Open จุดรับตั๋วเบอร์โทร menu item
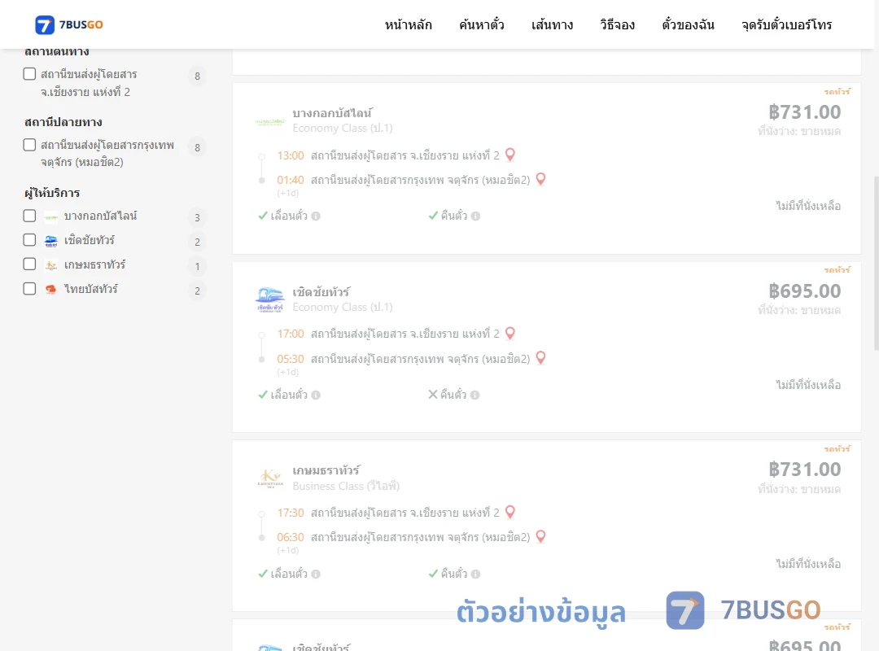The height and width of the screenshot is (651, 879). 786,24
